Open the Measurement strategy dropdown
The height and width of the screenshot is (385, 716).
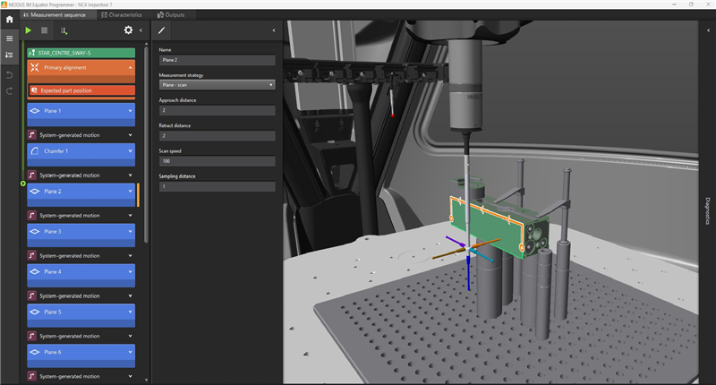217,84
